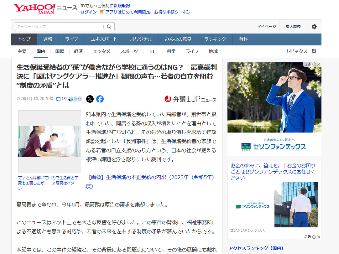Viewport: 339px width, 254px height.
Task: Select the 経済 category
Action: [x=78, y=51]
